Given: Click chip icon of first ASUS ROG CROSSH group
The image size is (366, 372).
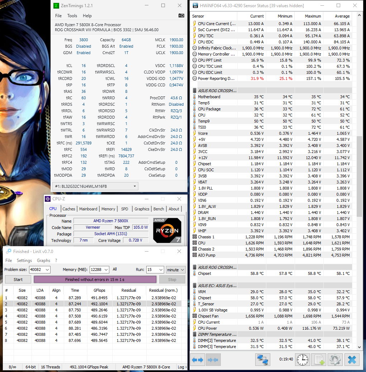Looking at the screenshot, I should click(194, 90).
